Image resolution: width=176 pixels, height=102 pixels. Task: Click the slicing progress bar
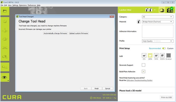click(146, 93)
